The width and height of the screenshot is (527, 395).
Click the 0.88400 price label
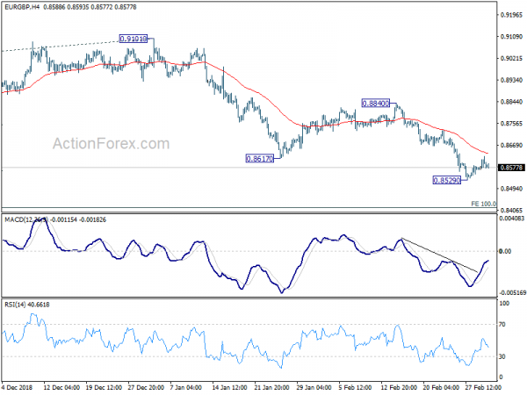(376, 103)
